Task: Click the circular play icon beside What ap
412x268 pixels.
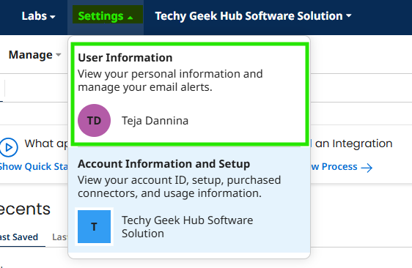Action: click(9, 147)
